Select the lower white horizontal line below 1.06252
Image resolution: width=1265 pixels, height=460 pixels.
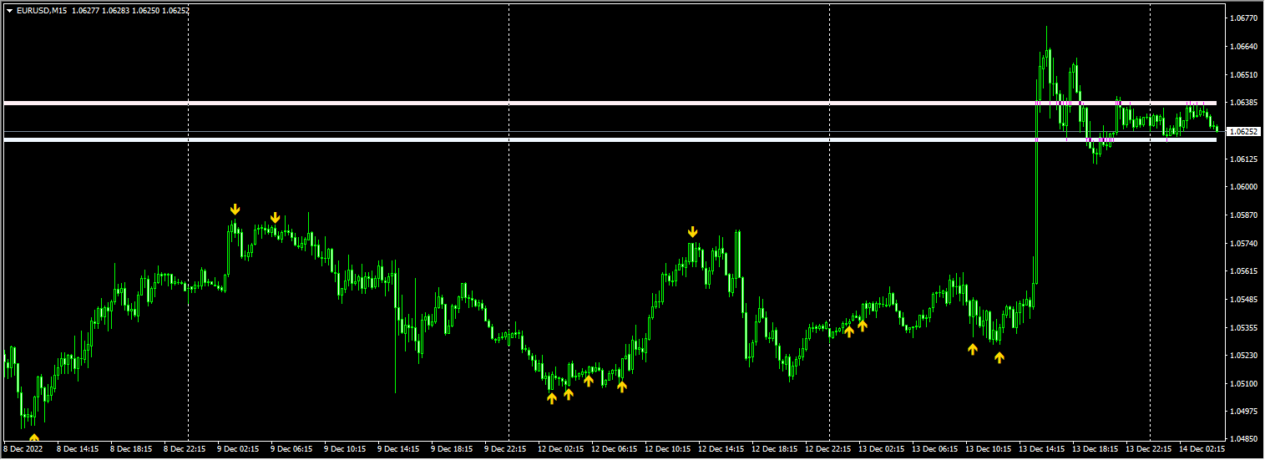click(x=610, y=140)
